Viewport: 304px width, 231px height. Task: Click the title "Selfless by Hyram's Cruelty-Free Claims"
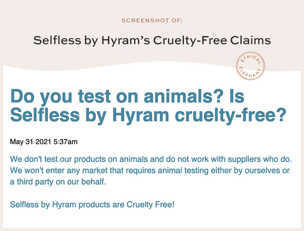pyautogui.click(x=152, y=41)
